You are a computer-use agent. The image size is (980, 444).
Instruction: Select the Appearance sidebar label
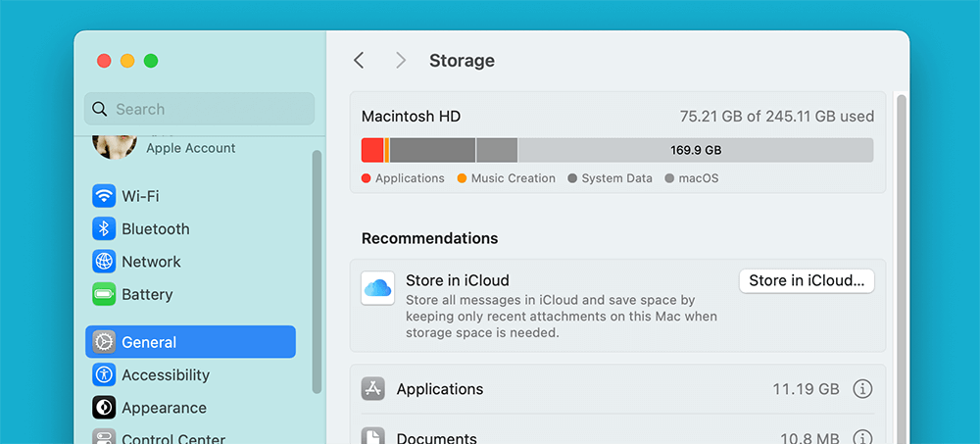[164, 408]
